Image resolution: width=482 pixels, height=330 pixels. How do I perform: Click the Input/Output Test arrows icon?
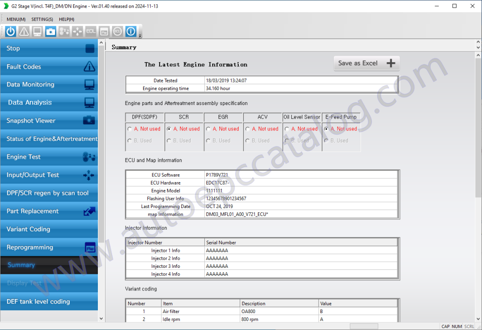(77, 31)
